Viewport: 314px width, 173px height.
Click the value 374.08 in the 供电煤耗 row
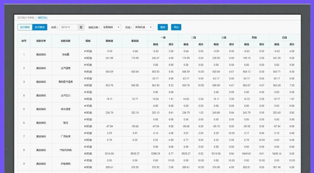216,167
